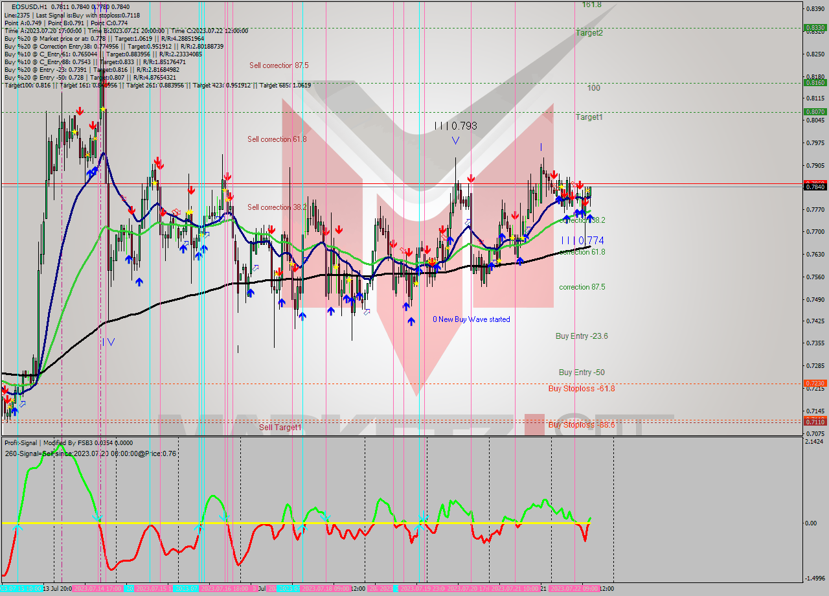
Task: Select the green 'correction 87.5' label
Action: coord(582,287)
